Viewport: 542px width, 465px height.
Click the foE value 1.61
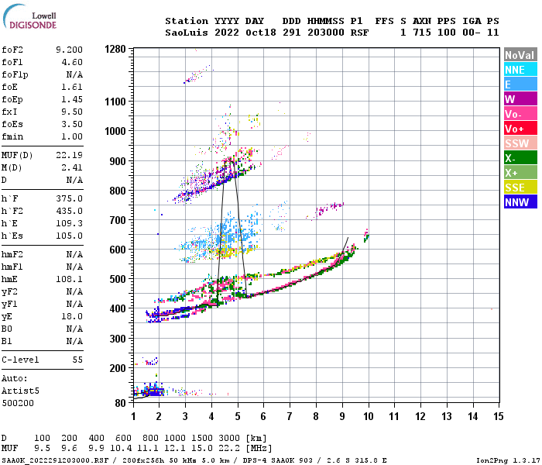pyautogui.click(x=72, y=87)
